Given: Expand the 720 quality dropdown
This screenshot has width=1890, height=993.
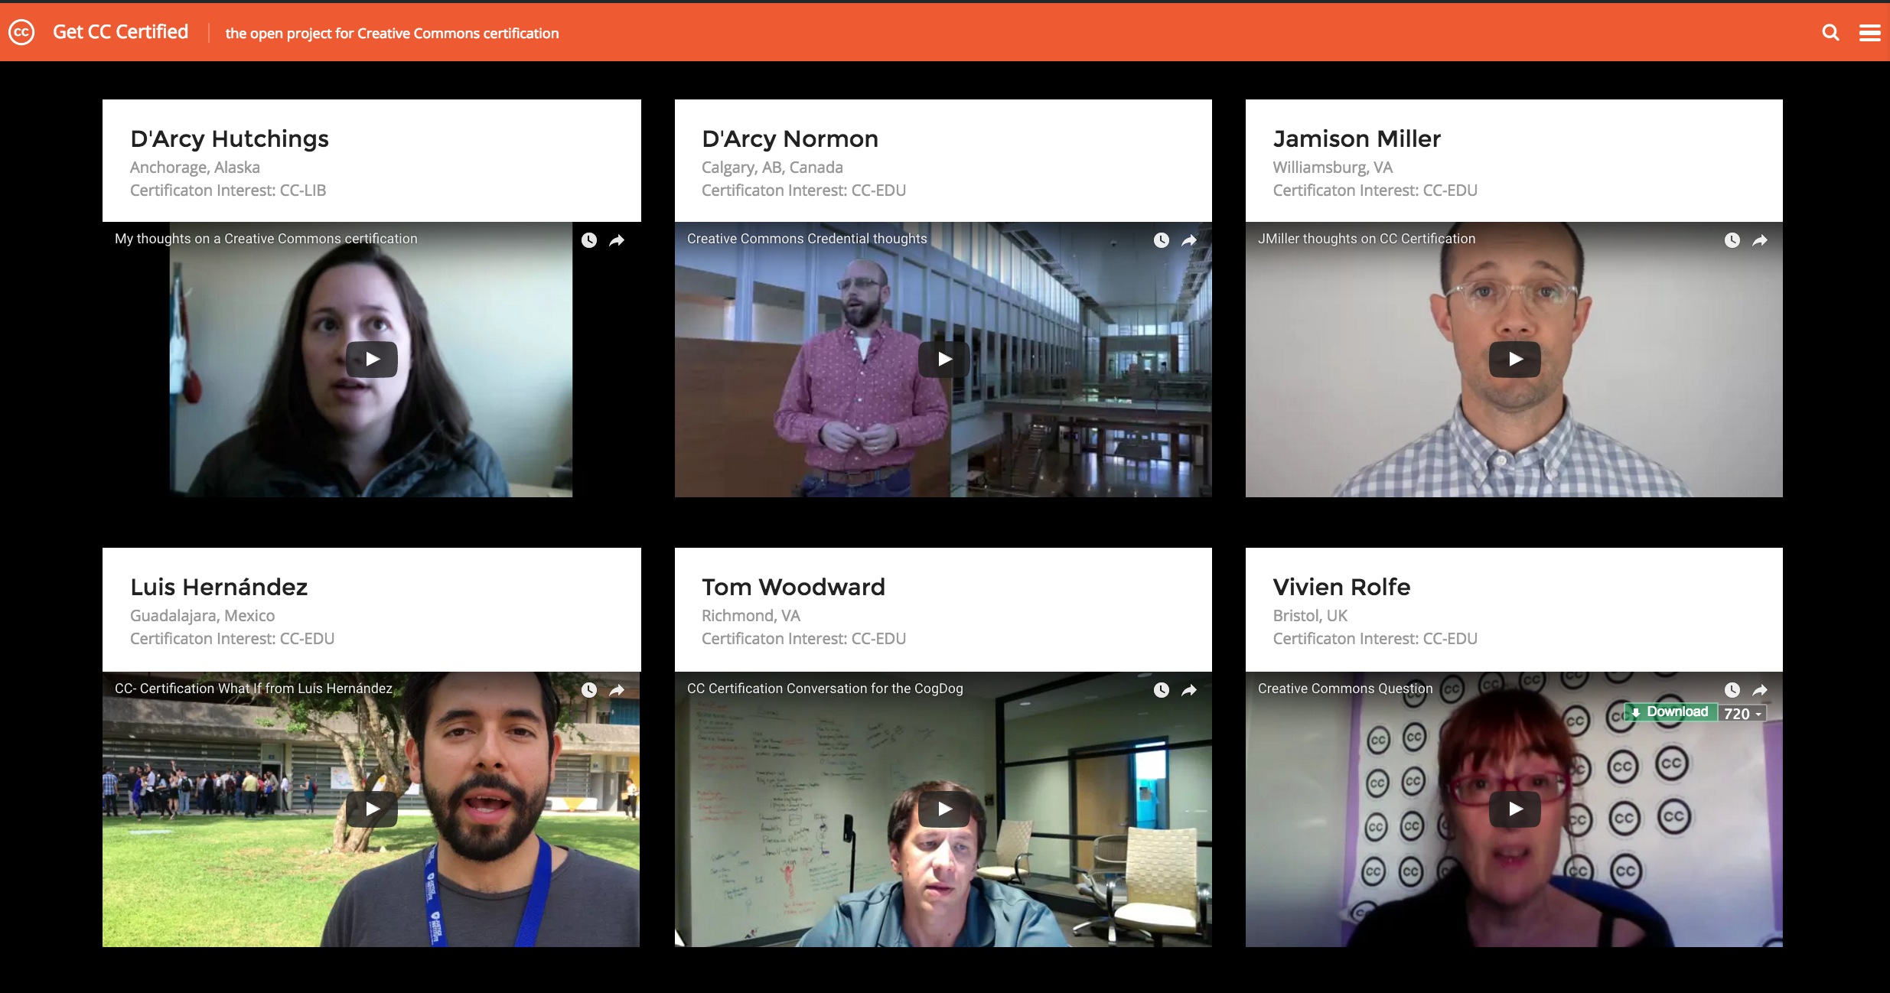Looking at the screenshot, I should click(1742, 714).
